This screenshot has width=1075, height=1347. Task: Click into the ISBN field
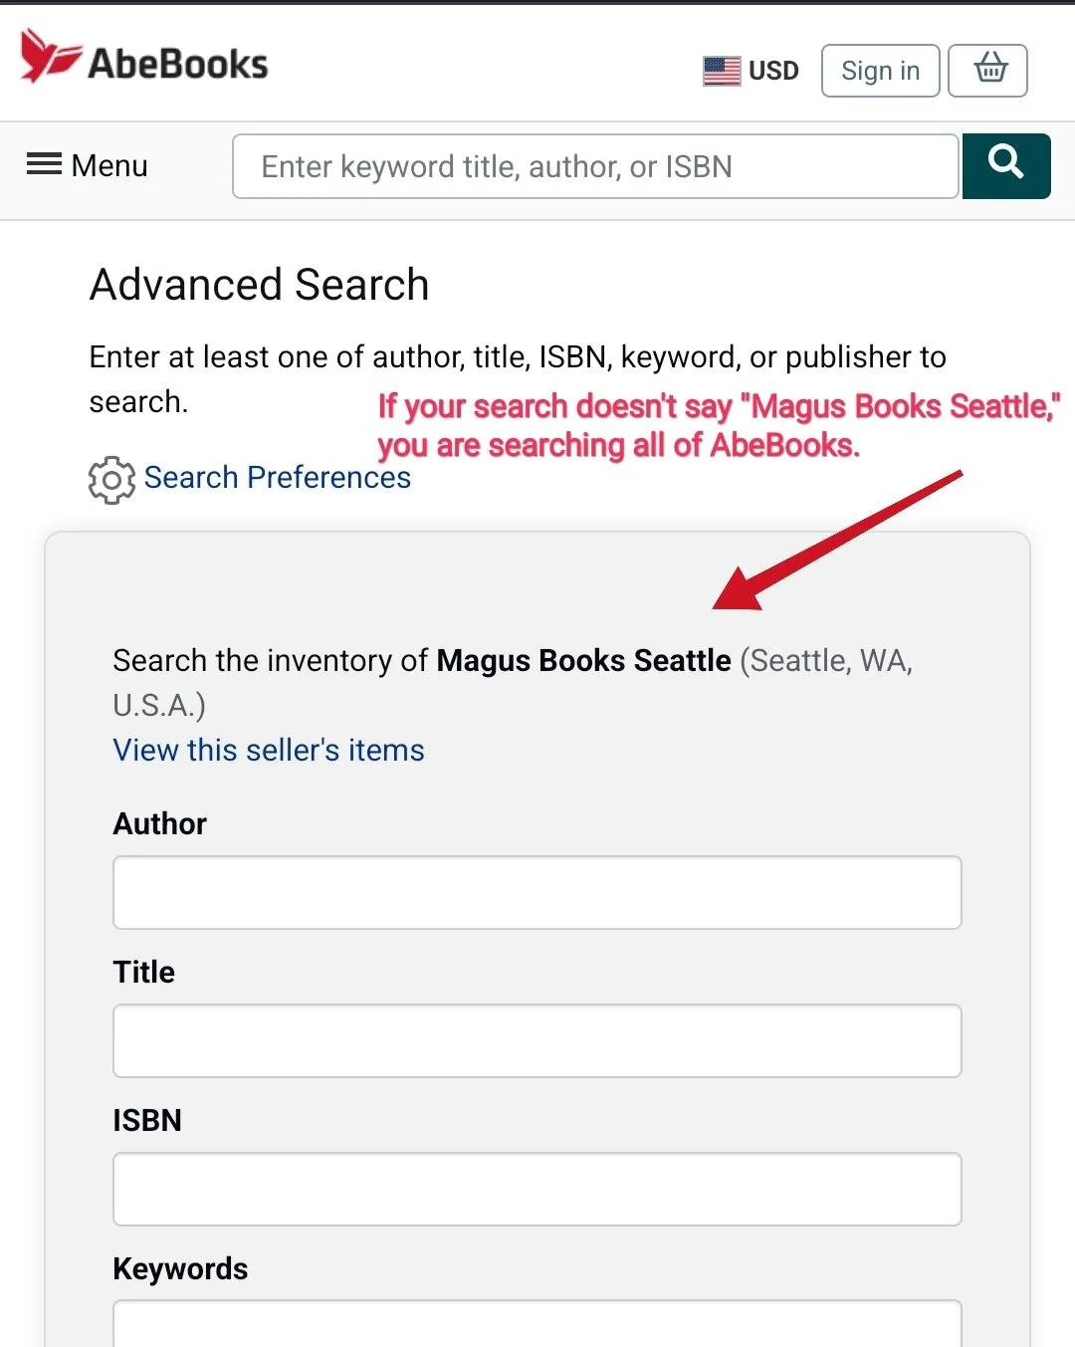click(537, 1189)
